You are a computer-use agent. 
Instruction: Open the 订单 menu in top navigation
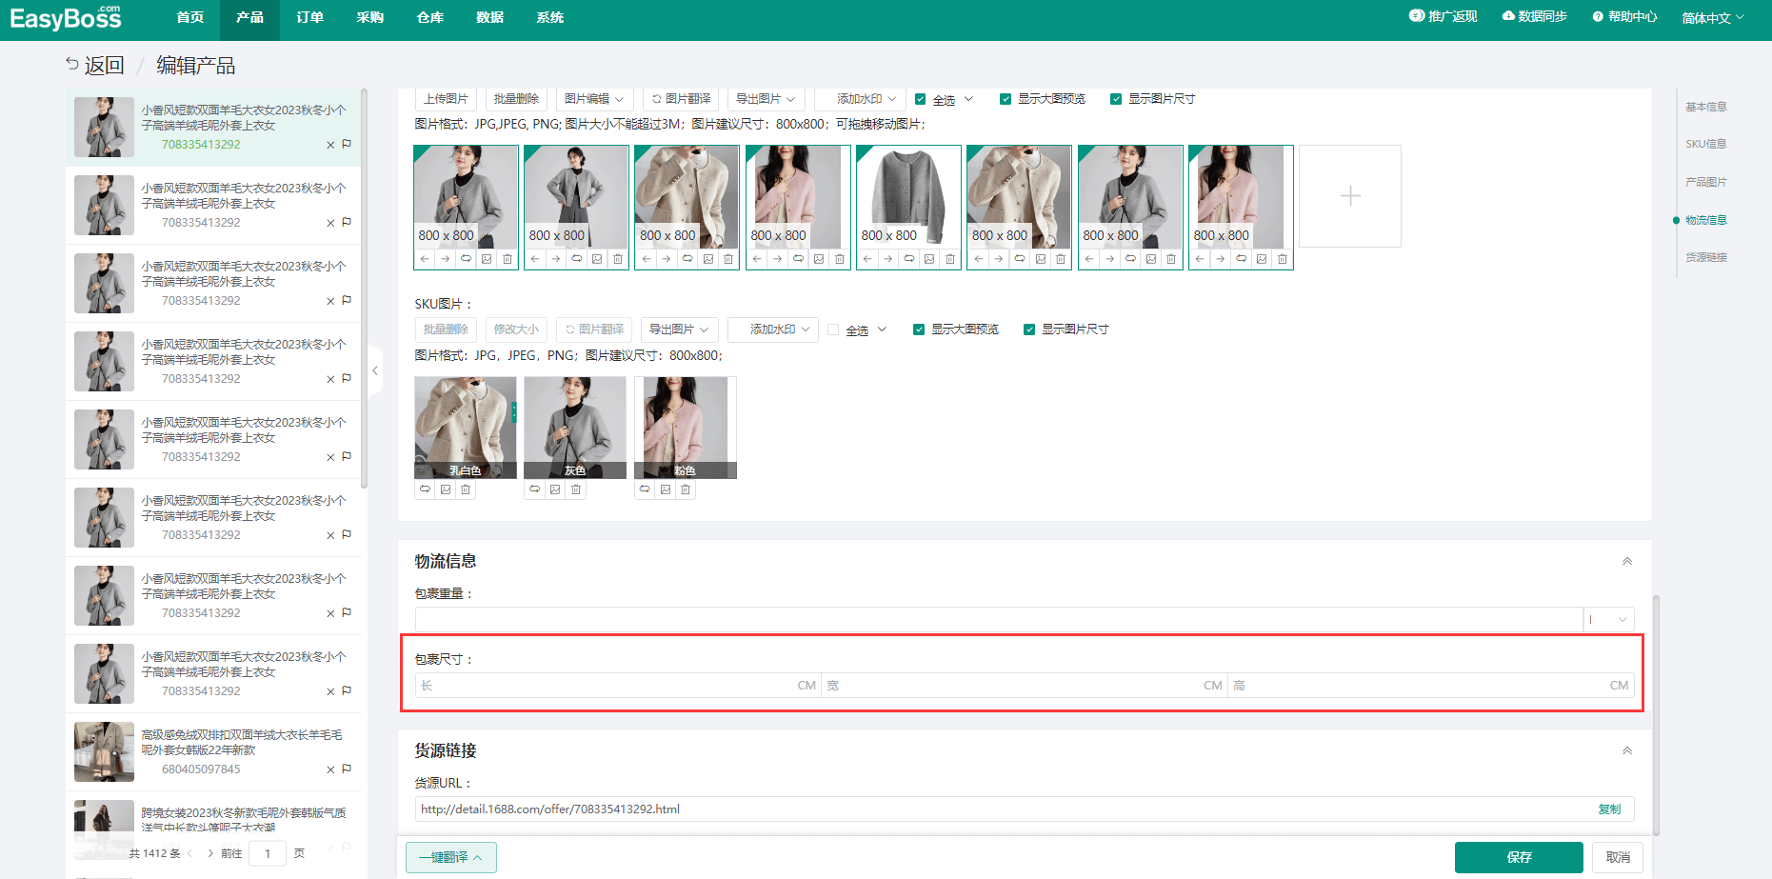coord(309,17)
